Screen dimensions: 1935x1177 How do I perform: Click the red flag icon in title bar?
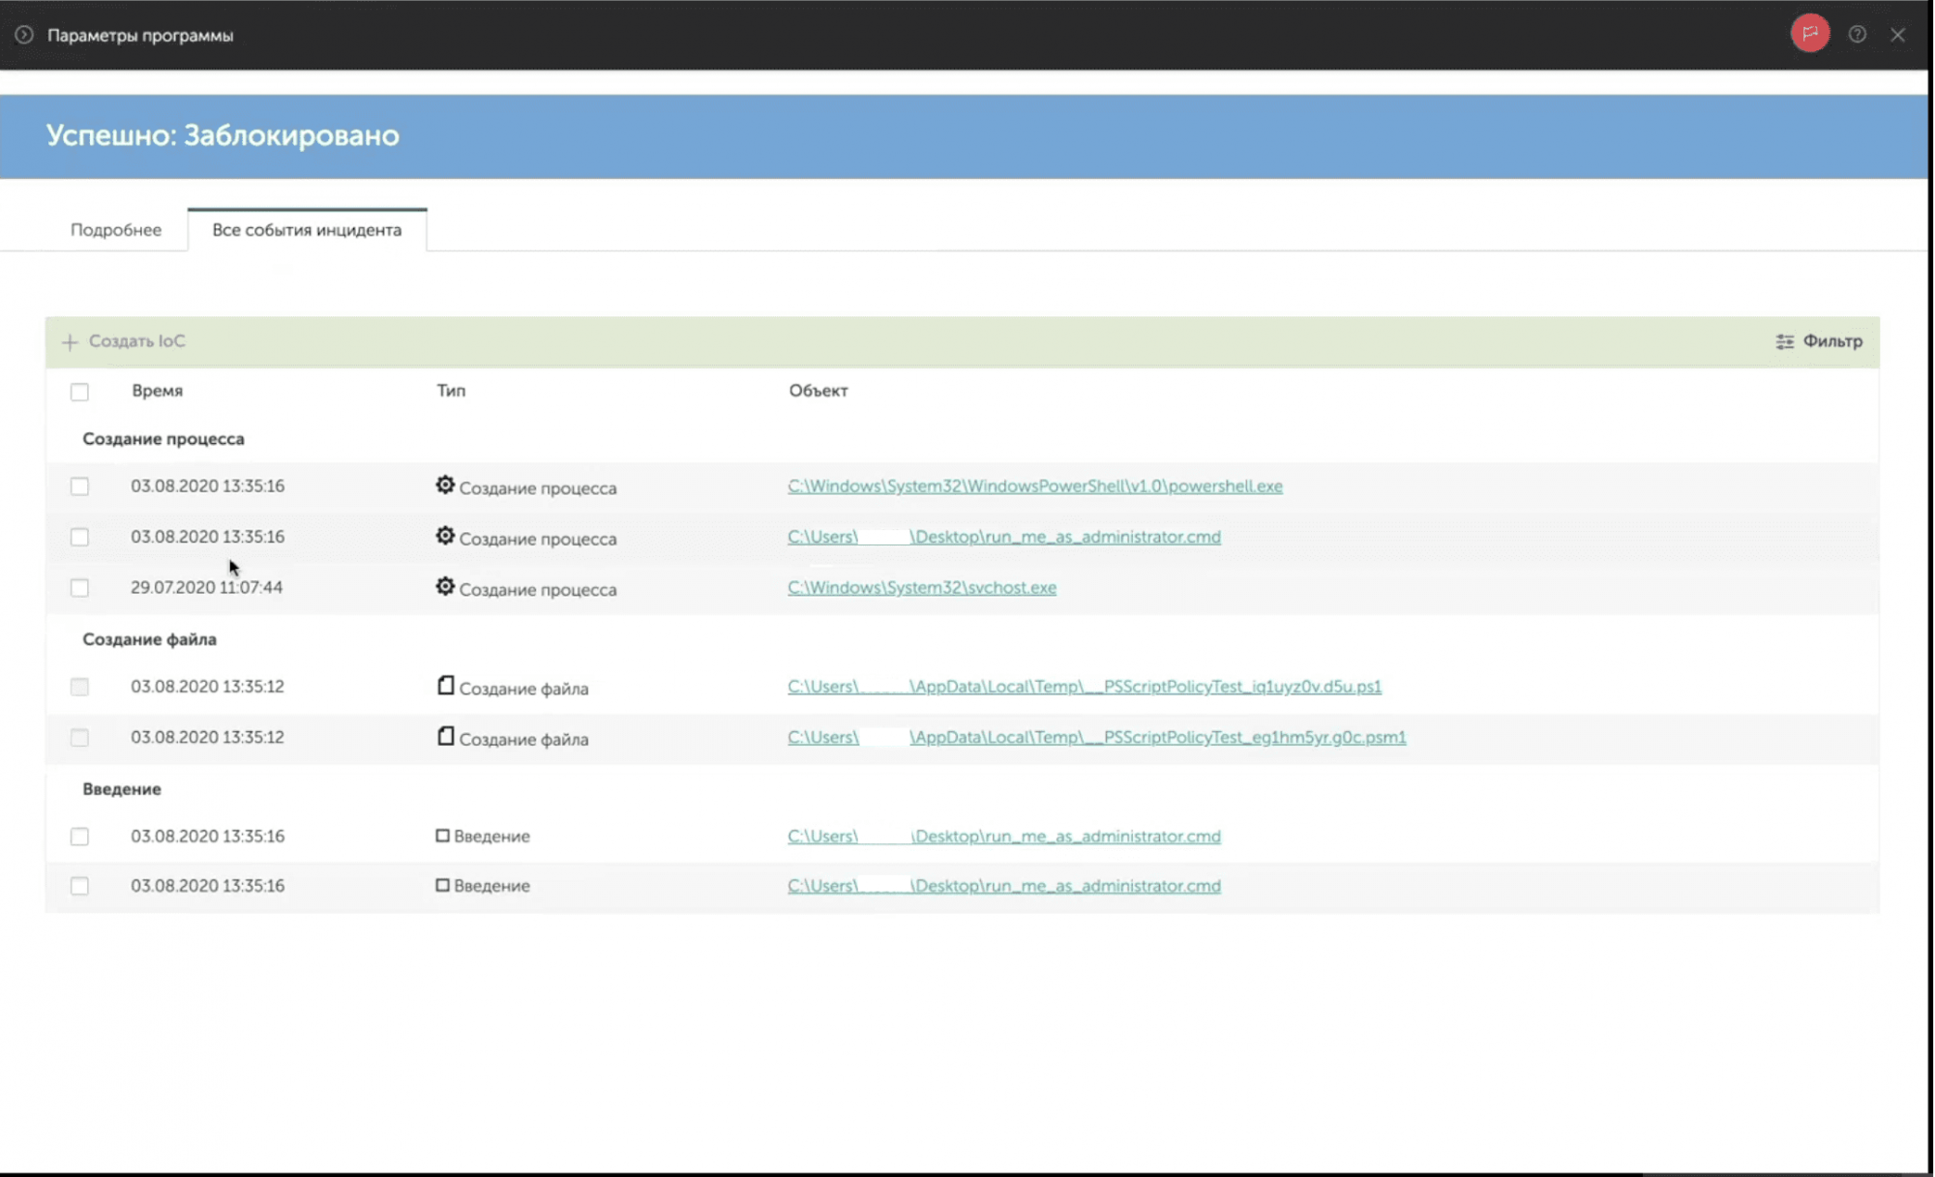[x=1809, y=34]
